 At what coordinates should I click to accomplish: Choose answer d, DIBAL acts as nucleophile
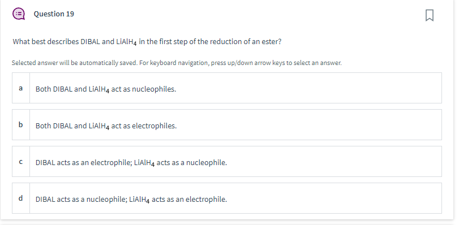tap(227, 198)
